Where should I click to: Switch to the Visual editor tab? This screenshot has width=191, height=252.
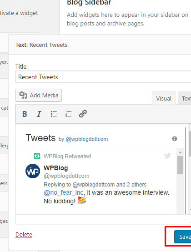(x=164, y=98)
